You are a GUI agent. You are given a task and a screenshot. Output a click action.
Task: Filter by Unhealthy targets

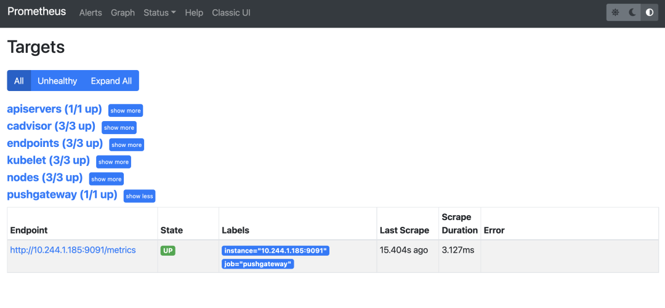coord(57,81)
